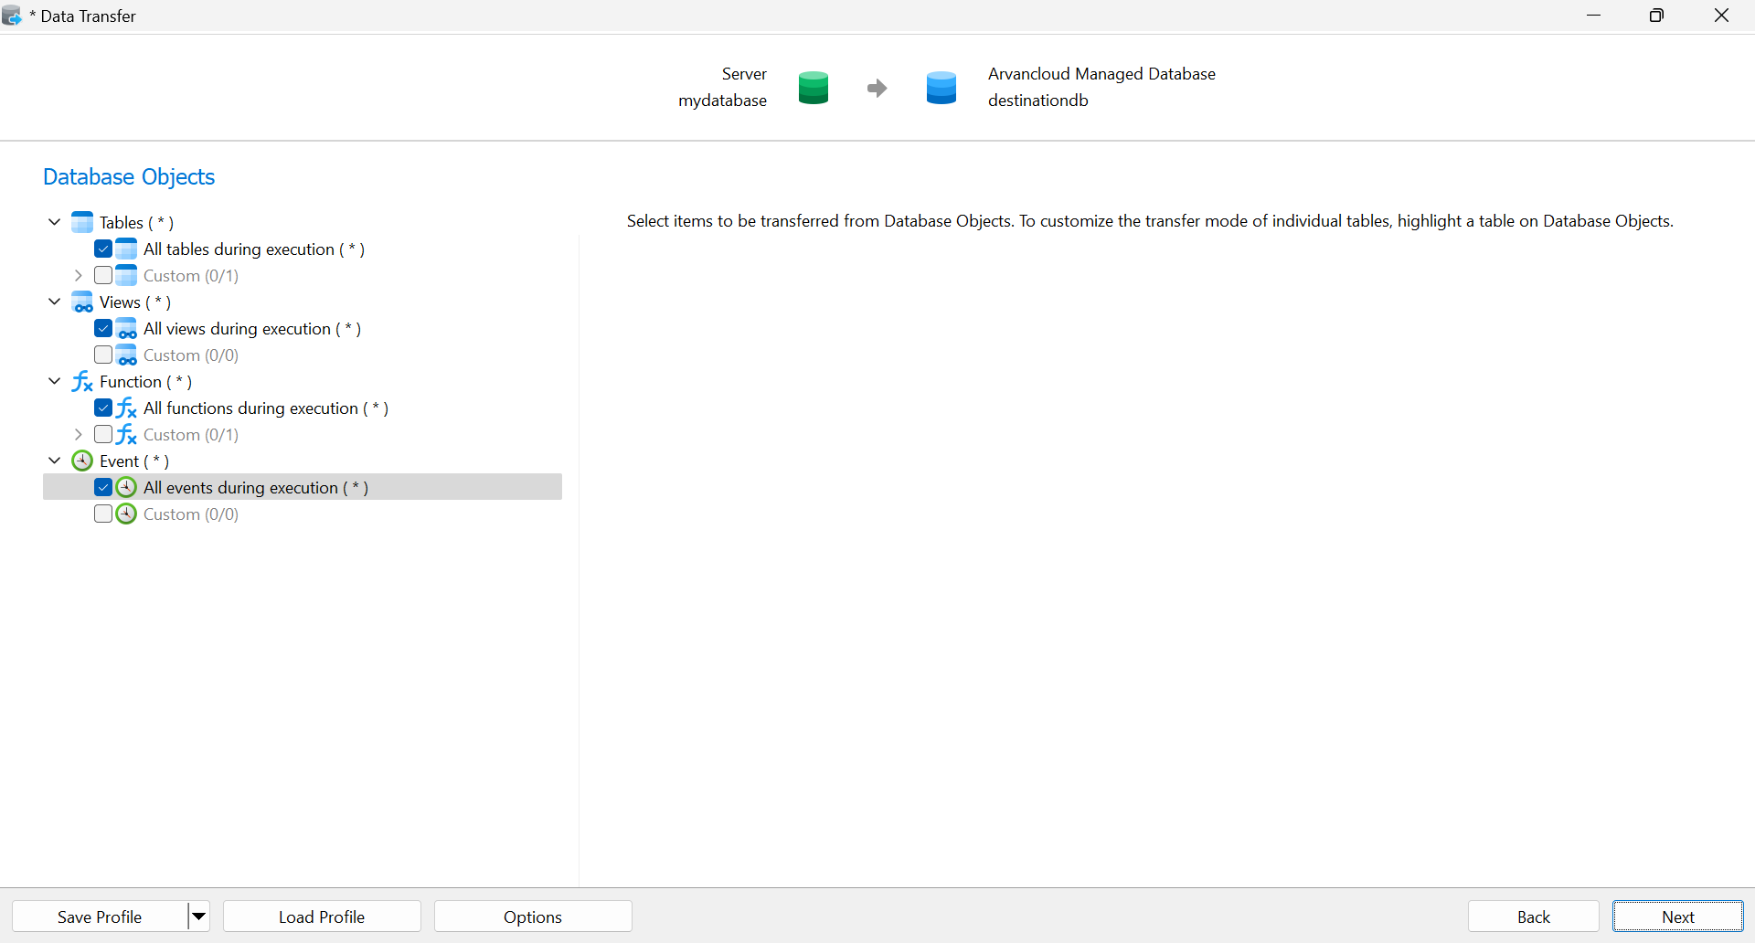This screenshot has width=1755, height=943.
Task: Go Back to the previous step
Action: pos(1533,917)
